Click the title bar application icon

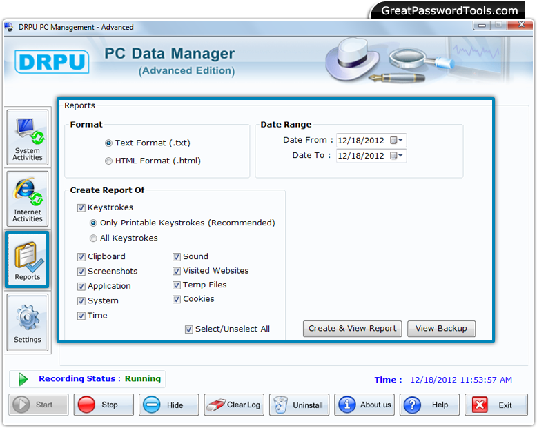pyautogui.click(x=9, y=27)
